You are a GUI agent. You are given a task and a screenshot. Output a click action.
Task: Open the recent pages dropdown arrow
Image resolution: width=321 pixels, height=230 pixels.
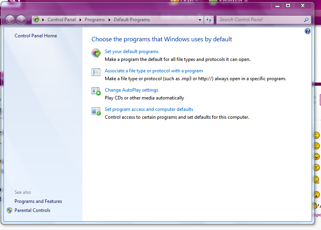click(x=29, y=20)
